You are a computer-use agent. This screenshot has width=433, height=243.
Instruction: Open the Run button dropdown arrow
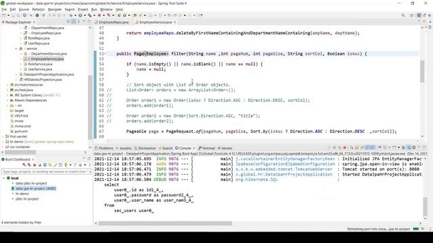point(84,16)
